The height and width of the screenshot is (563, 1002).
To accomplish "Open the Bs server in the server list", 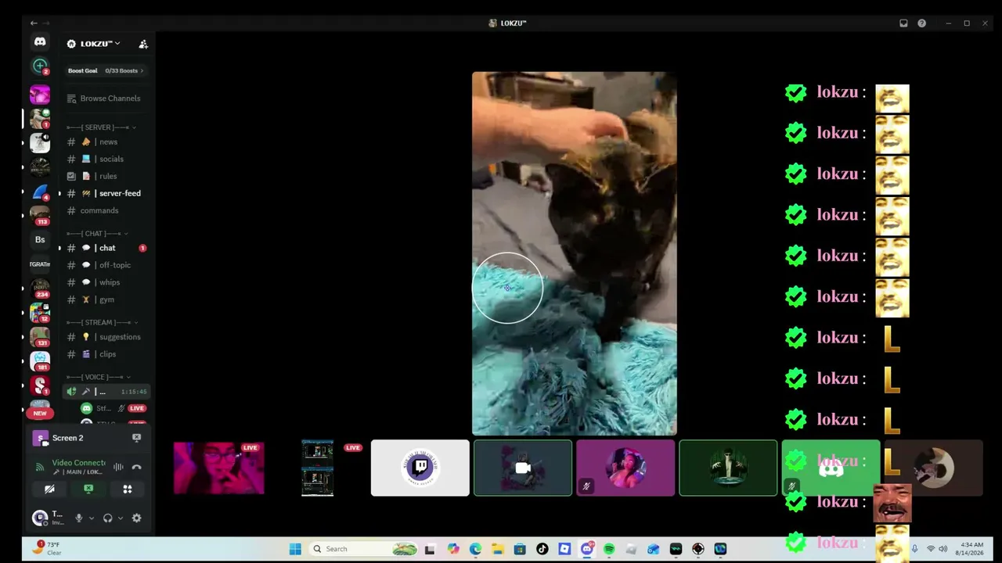I will [x=40, y=239].
